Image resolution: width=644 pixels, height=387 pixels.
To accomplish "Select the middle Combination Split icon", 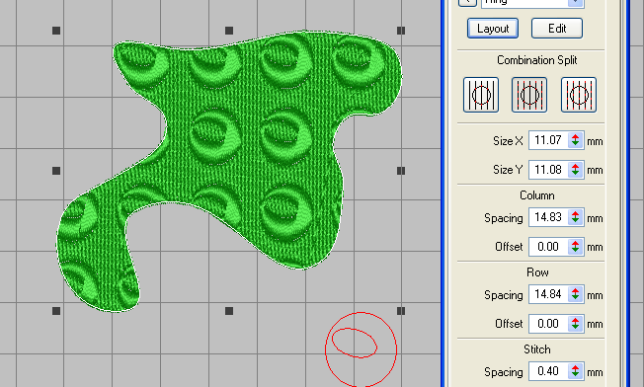I will click(x=529, y=95).
